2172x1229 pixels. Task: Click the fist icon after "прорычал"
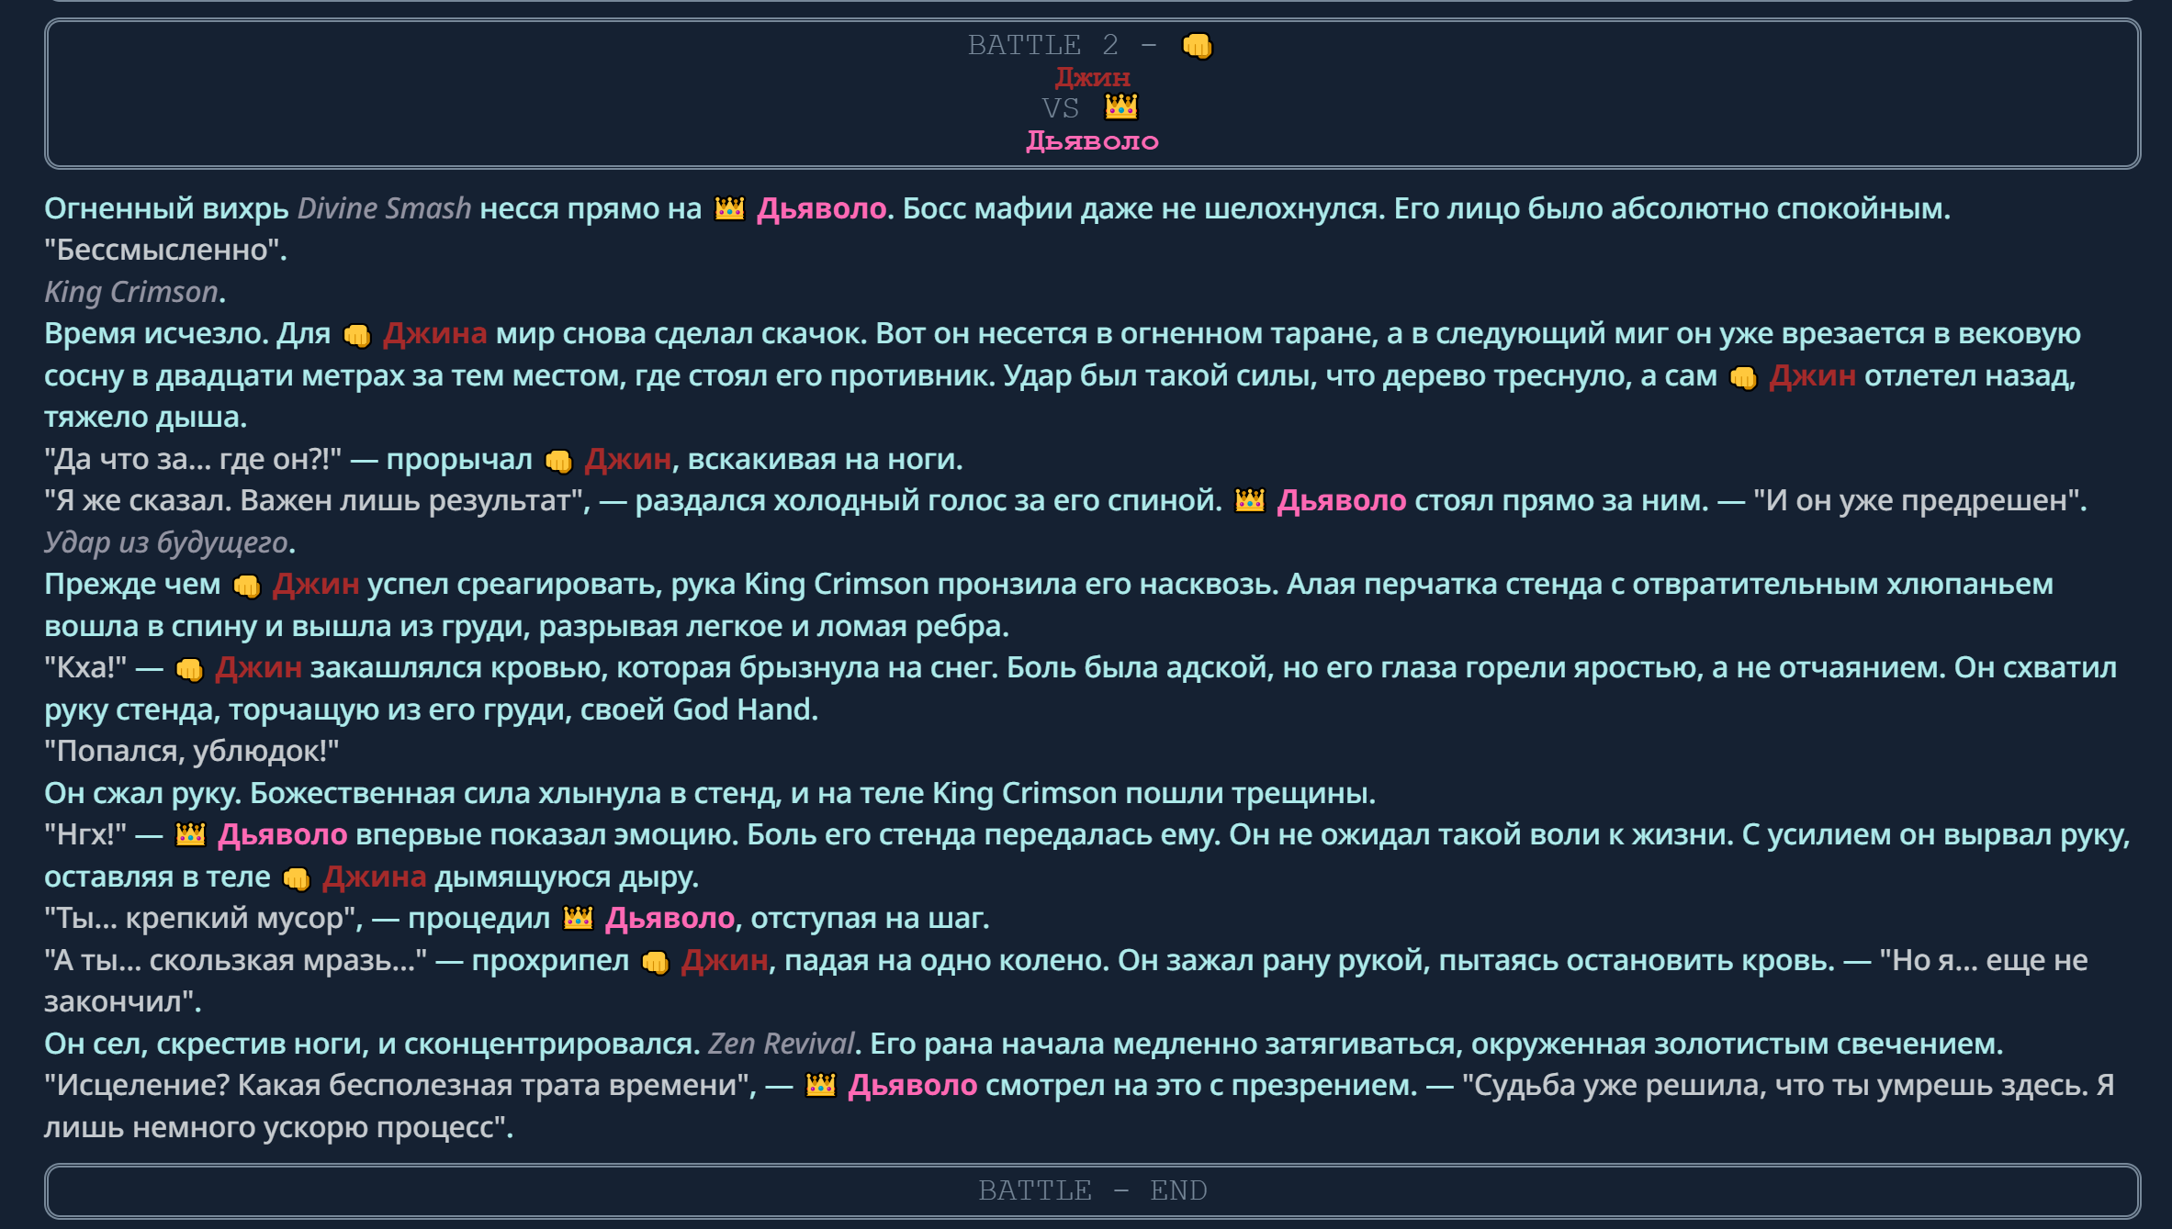557,460
